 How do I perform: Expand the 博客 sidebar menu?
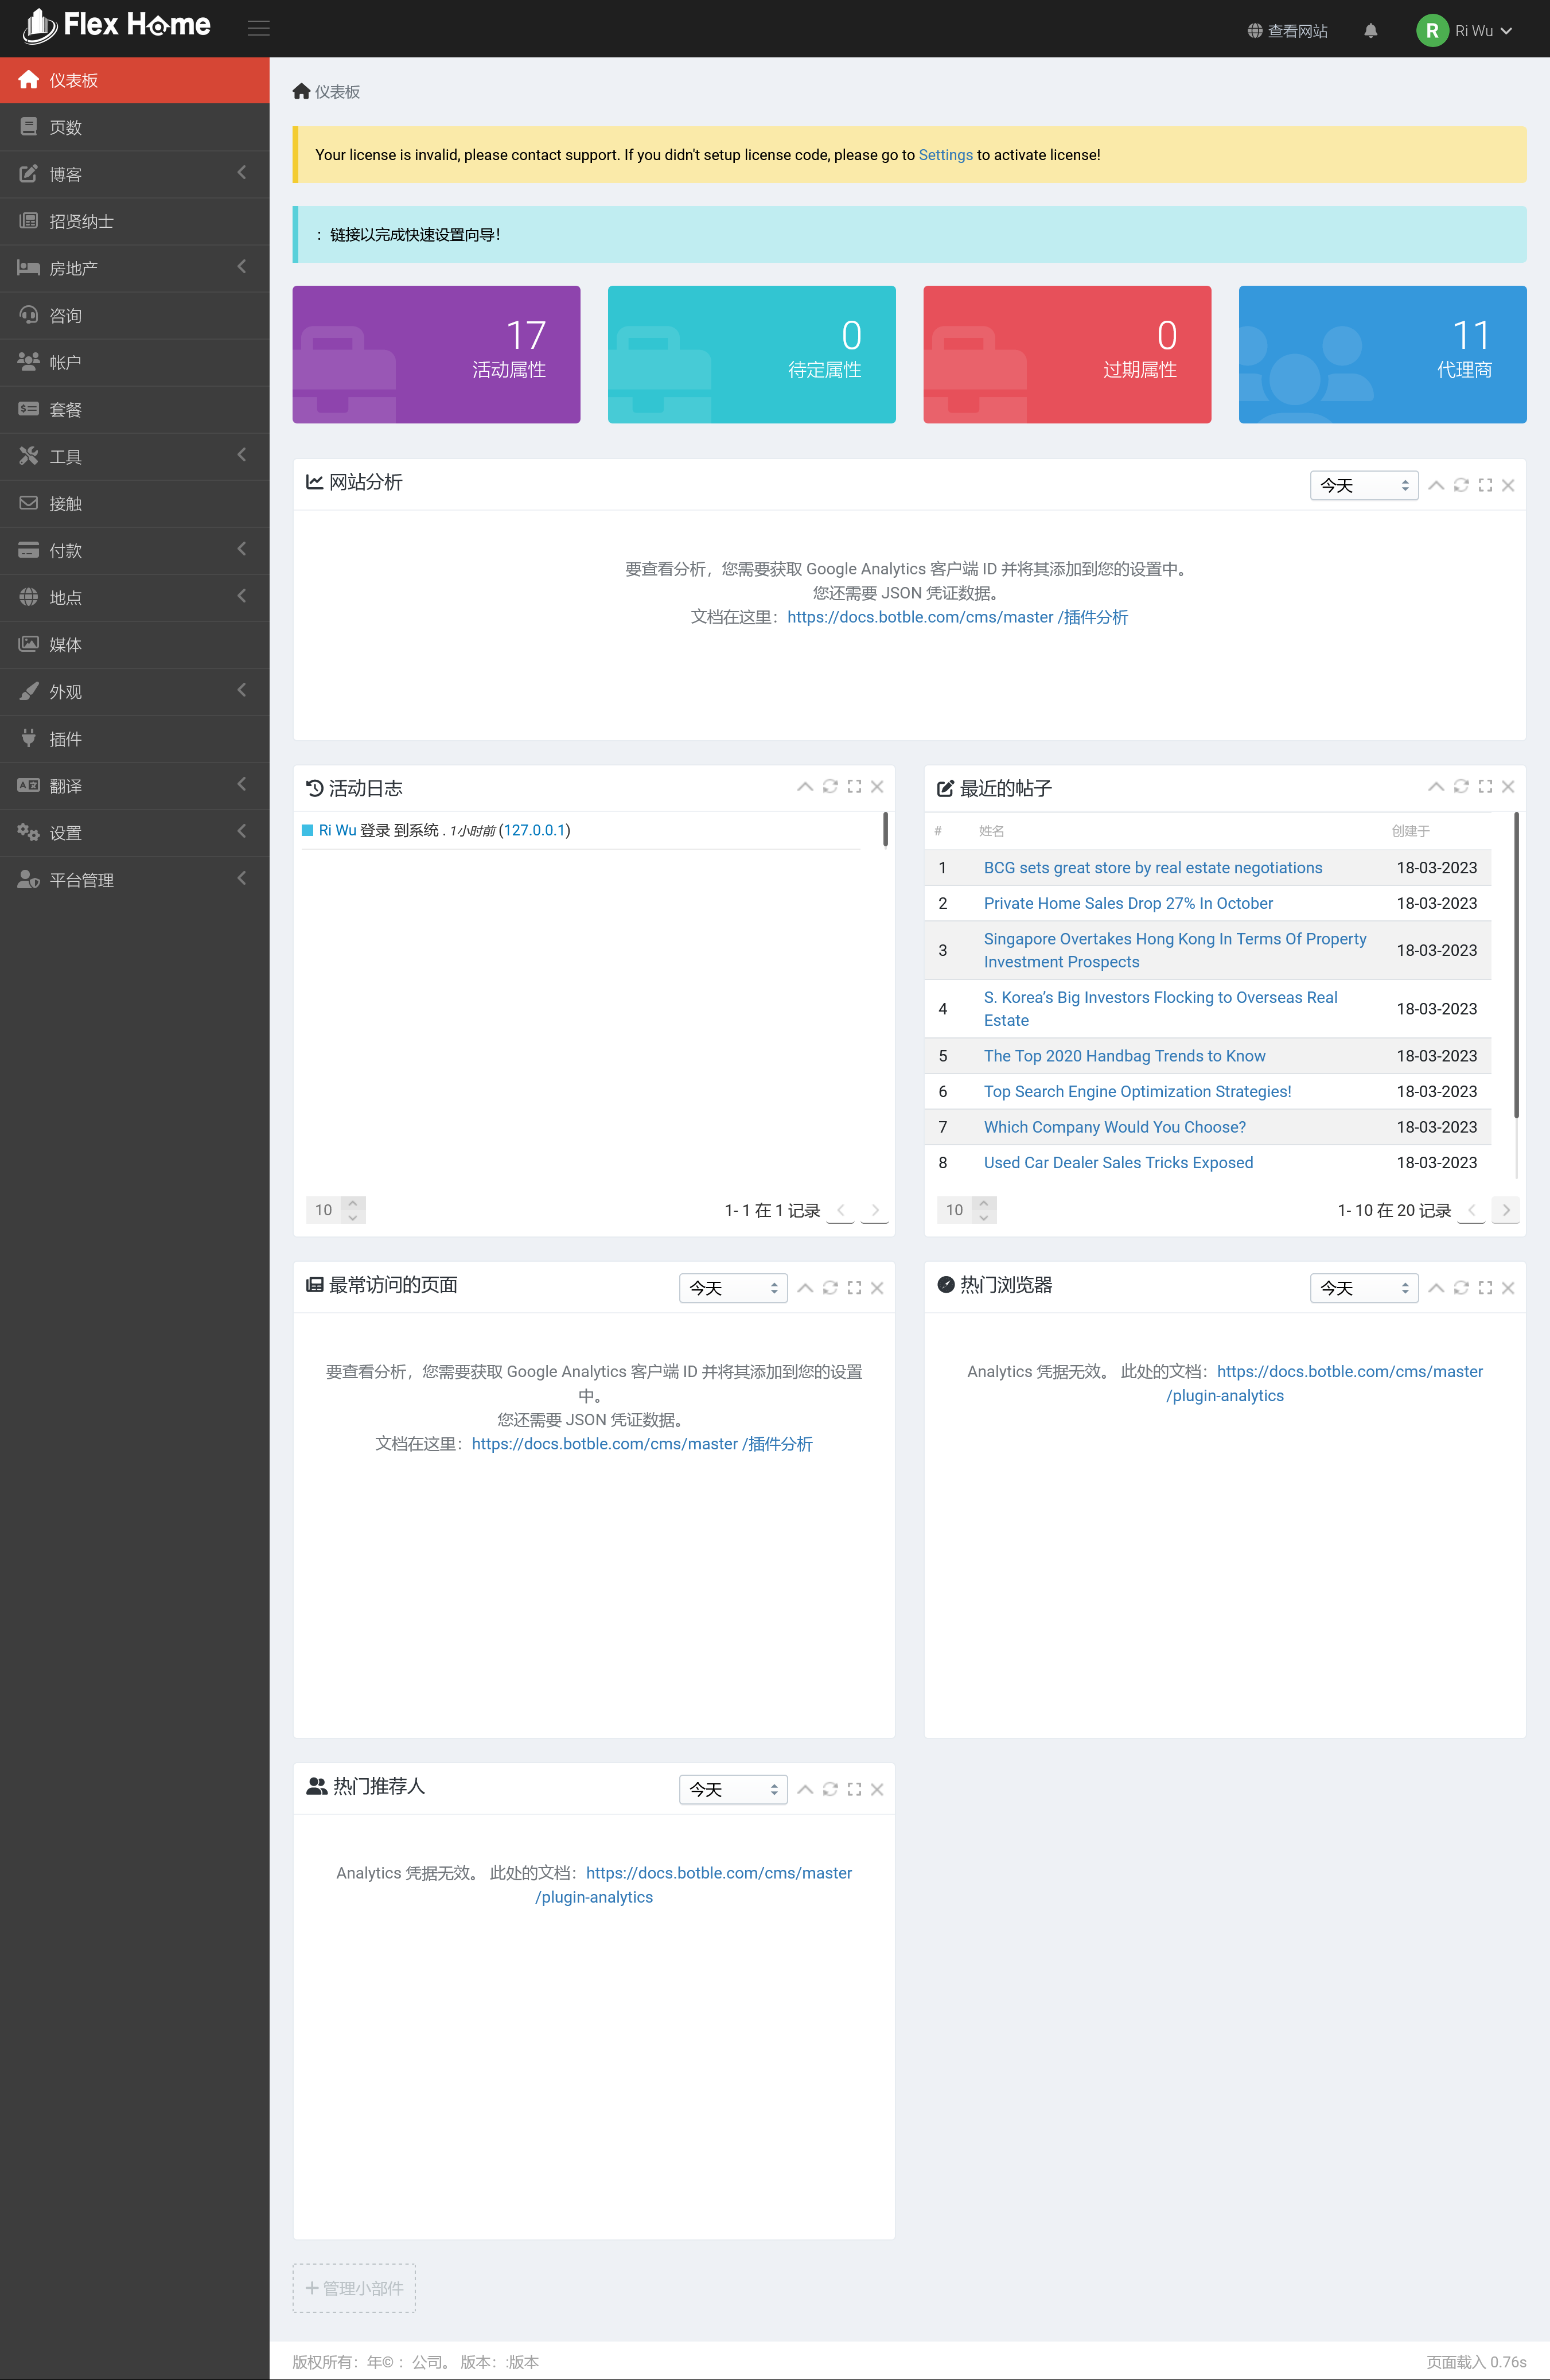pyautogui.click(x=135, y=174)
